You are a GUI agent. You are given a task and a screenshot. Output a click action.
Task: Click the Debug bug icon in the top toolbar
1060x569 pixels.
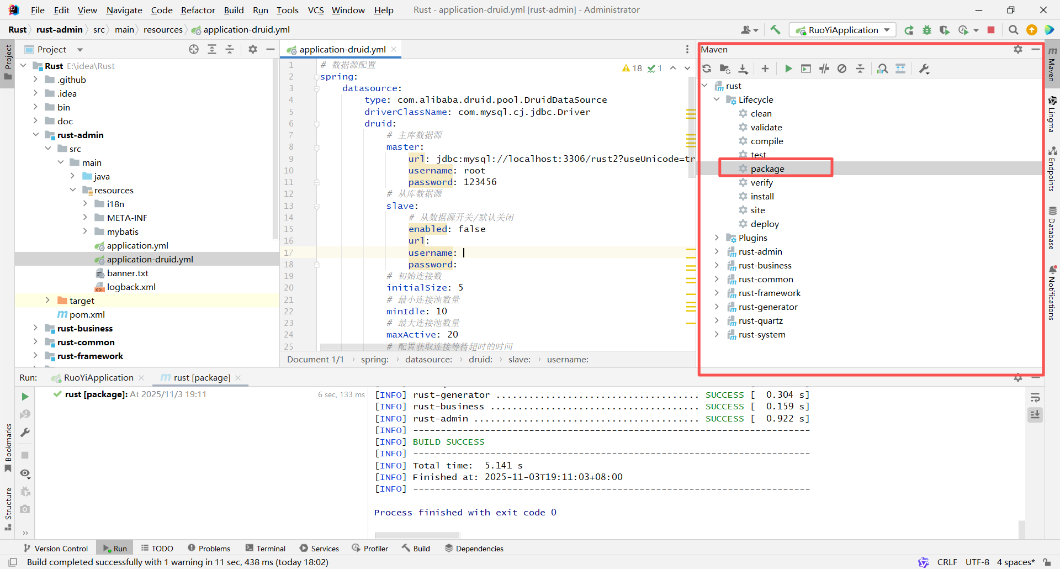[927, 30]
